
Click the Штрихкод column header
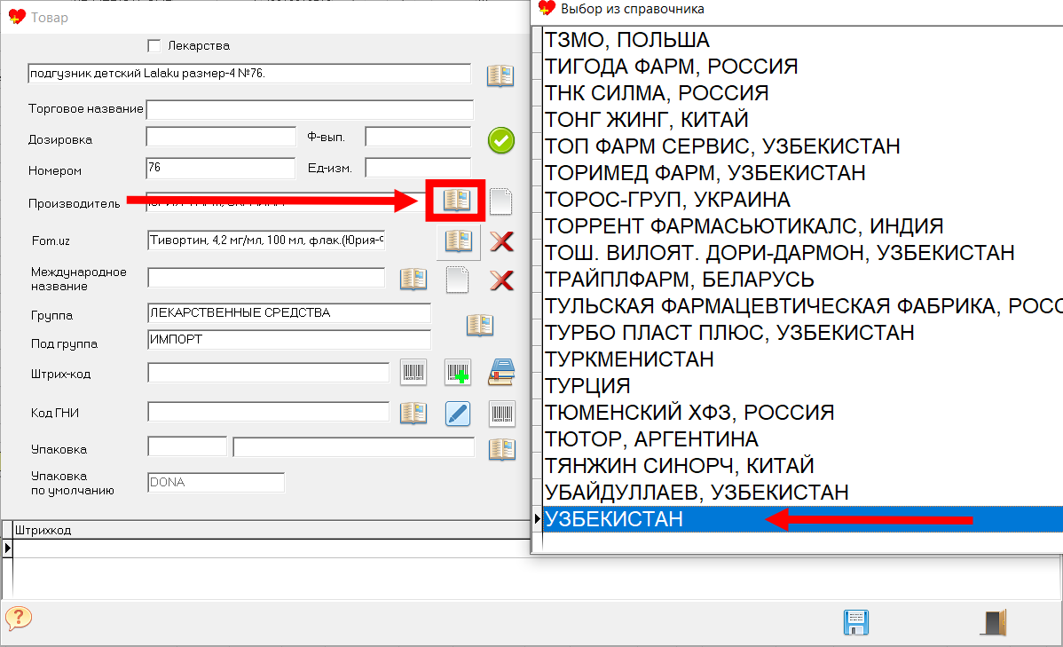(272, 530)
